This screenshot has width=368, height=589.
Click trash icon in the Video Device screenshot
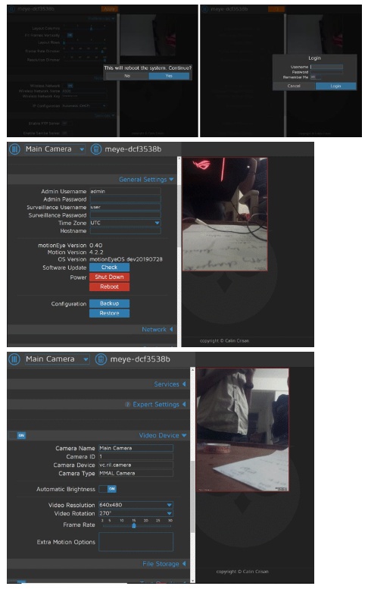[x=101, y=359]
